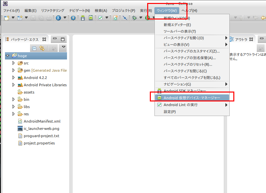
Task: Choose パースペクティブの別名保管(A)...
Action: [x=192, y=58]
